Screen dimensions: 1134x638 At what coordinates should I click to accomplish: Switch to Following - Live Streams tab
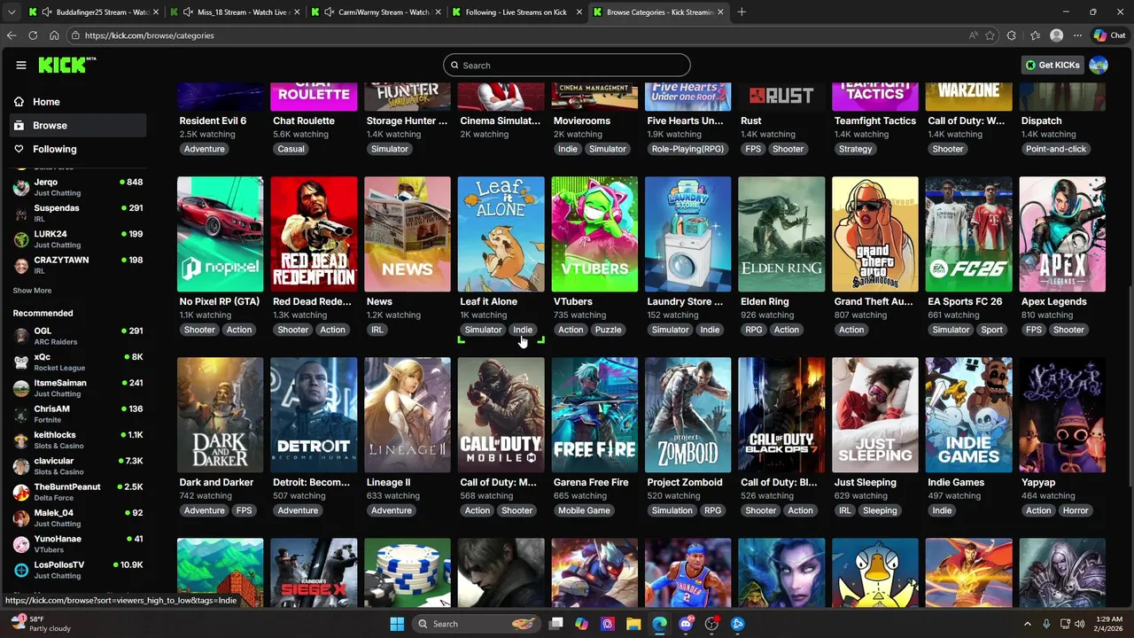(x=517, y=12)
